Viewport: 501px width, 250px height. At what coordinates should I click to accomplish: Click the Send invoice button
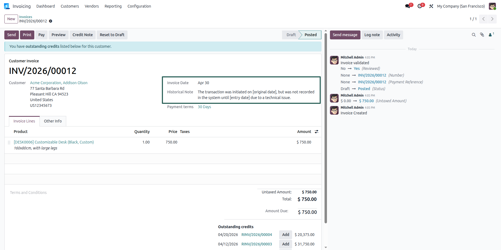pyautogui.click(x=12, y=35)
